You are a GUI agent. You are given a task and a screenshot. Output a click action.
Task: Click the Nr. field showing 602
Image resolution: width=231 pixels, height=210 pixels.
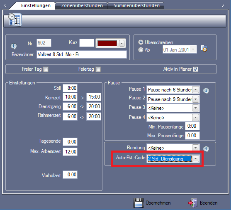coord(44,43)
